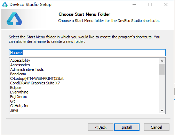The image size is (175, 136).
Task: Click the DevEco Studio title bar icon
Action: tap(5, 5)
